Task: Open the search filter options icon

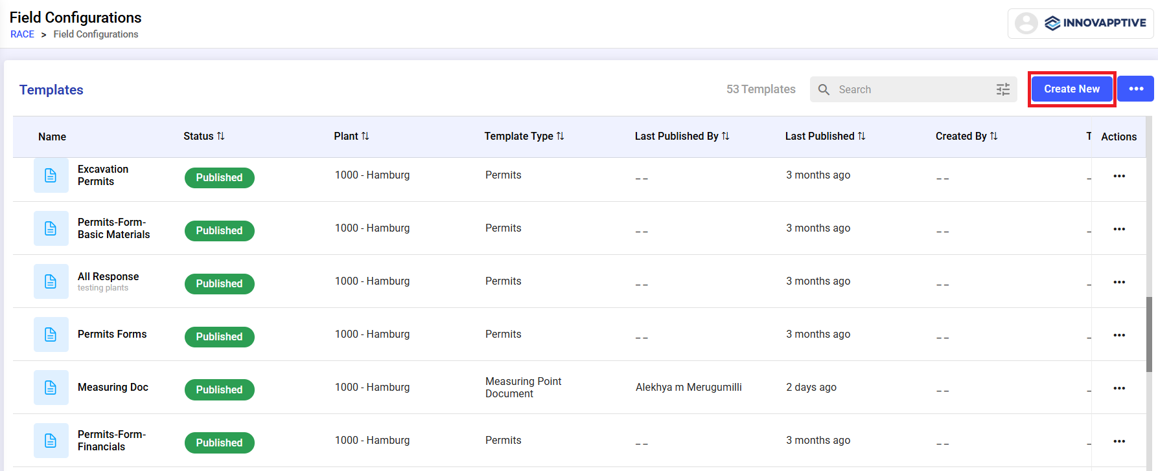Action: pyautogui.click(x=1002, y=89)
